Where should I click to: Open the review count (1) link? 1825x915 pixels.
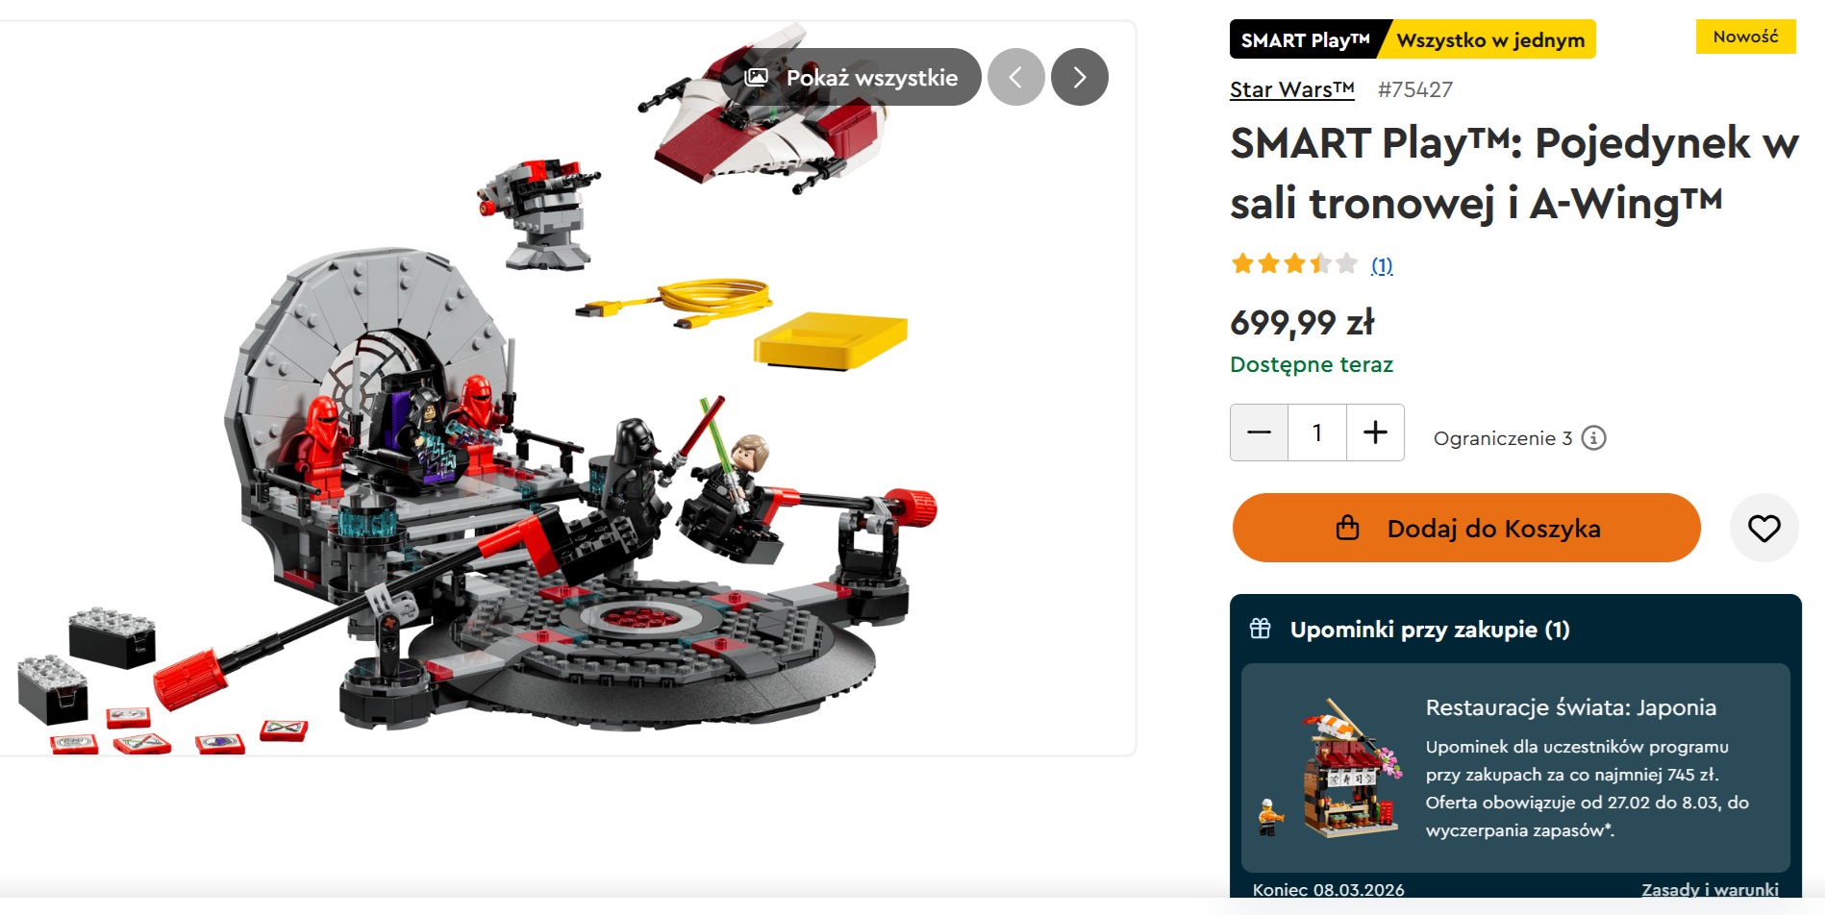tap(1382, 265)
